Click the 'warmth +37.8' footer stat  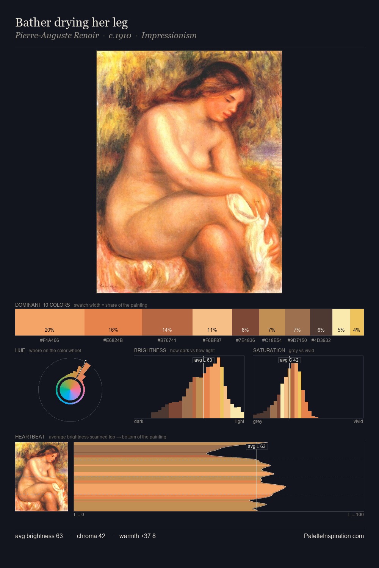pos(138,536)
